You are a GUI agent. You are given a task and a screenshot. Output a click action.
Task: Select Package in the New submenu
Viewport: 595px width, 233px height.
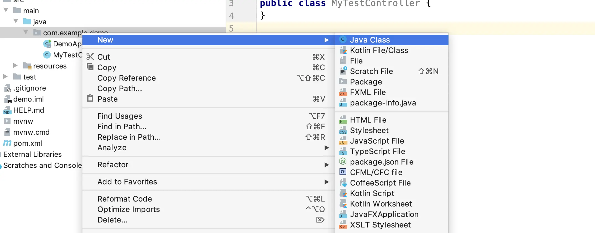click(366, 82)
